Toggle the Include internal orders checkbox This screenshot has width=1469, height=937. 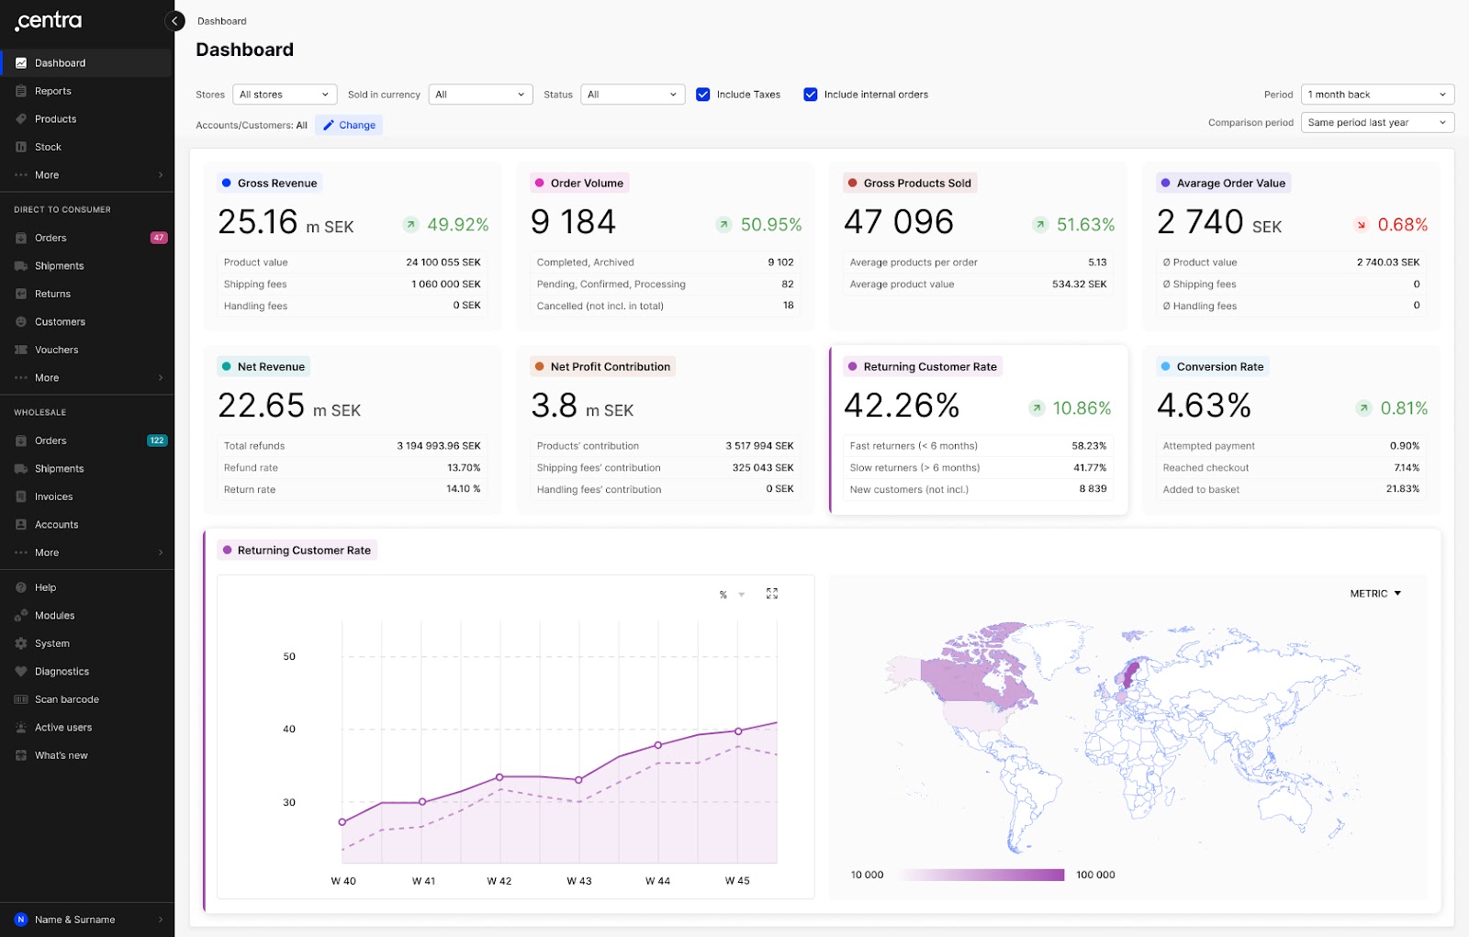(x=811, y=95)
